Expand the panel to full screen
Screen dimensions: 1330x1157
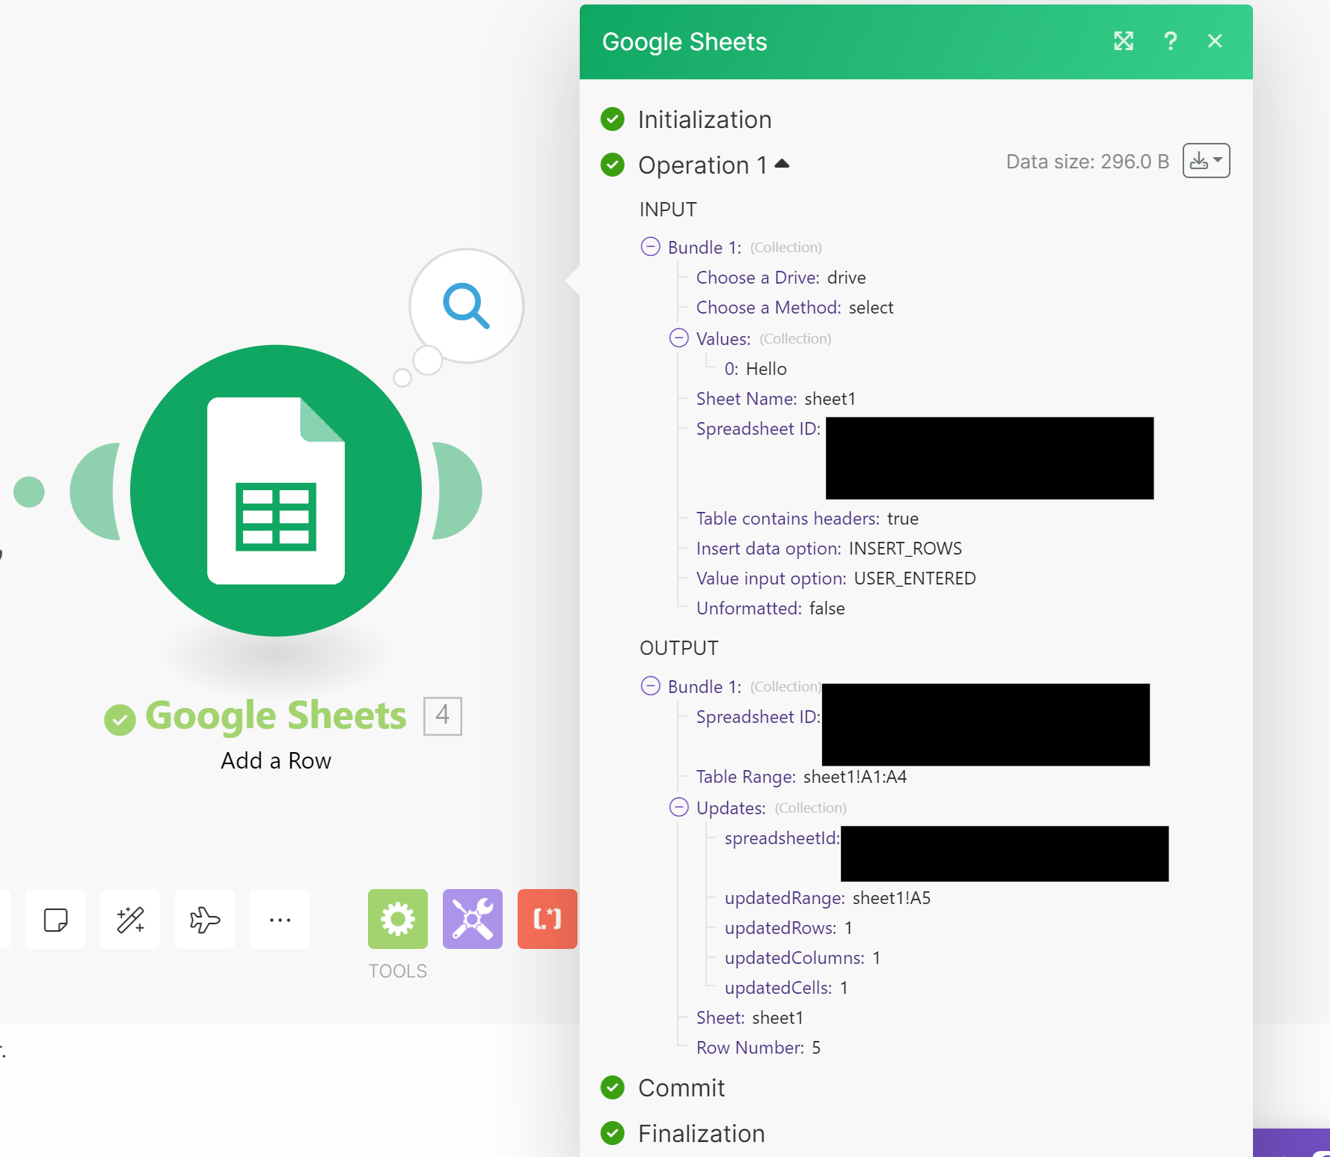(1124, 41)
